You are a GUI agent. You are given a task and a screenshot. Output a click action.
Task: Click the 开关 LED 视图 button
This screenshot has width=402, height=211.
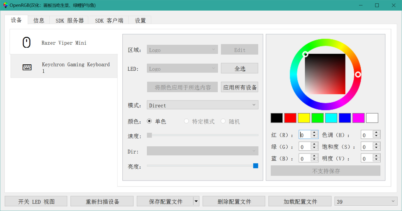[x=36, y=201]
